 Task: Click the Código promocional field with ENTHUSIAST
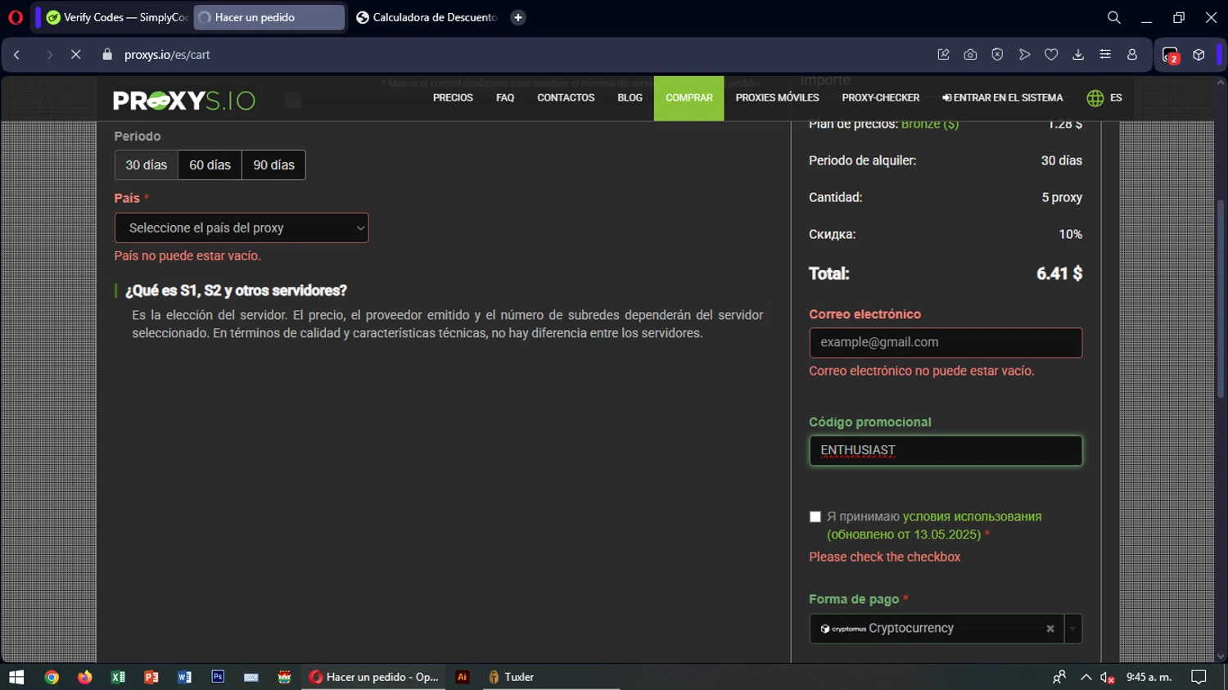(x=946, y=451)
